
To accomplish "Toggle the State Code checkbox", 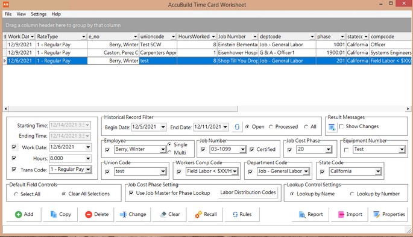I will [x=322, y=172].
